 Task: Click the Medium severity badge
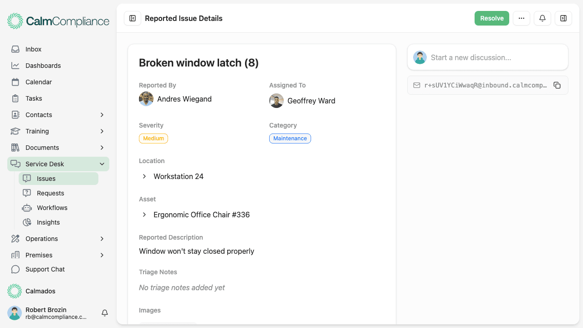pyautogui.click(x=153, y=138)
